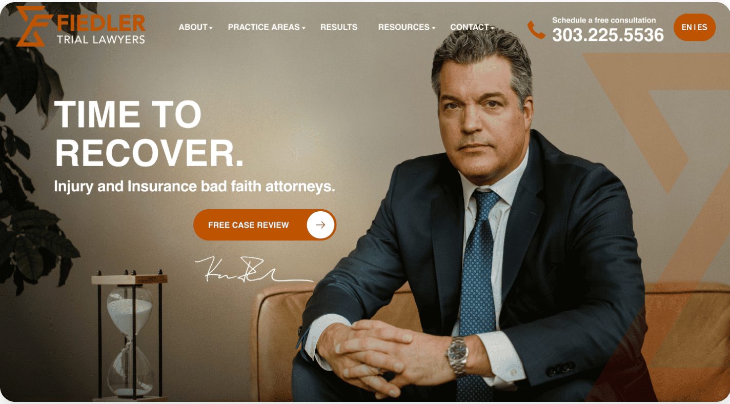730x404 pixels.
Task: Toggle the EN | ES language switch
Action: pyautogui.click(x=695, y=28)
